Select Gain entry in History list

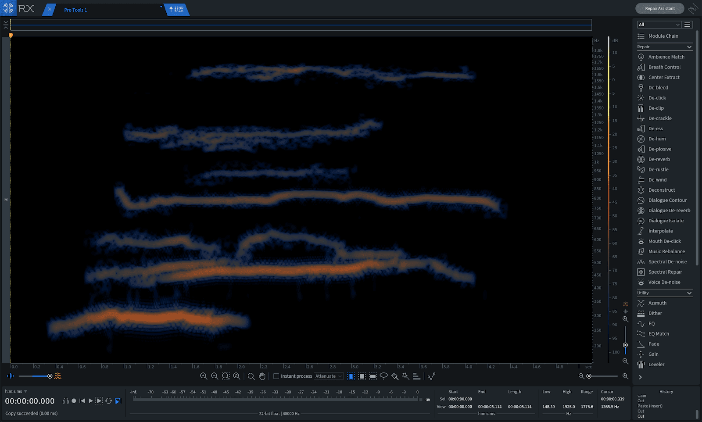642,396
